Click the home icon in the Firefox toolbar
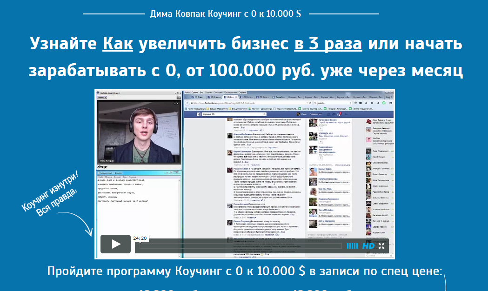The height and width of the screenshot is (291, 488). pyautogui.click(x=372, y=103)
